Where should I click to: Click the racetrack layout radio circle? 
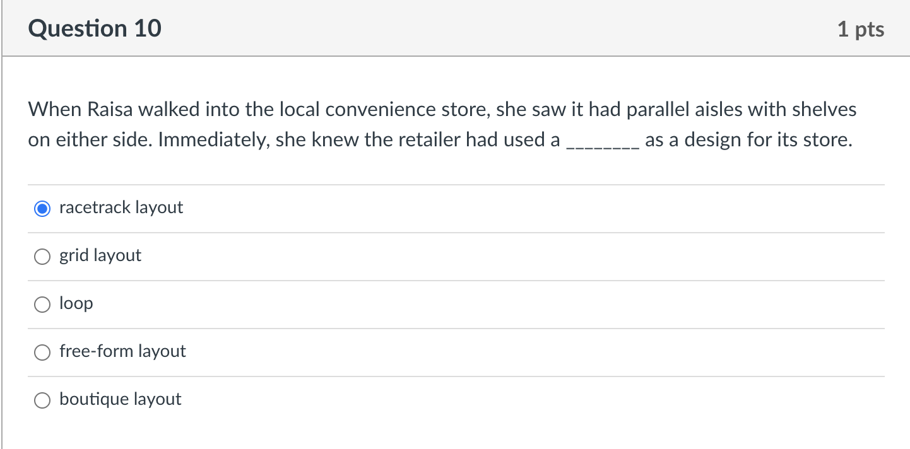[x=42, y=207]
